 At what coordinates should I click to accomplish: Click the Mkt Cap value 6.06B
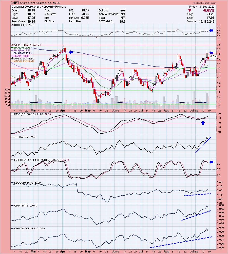click(x=85, y=18)
